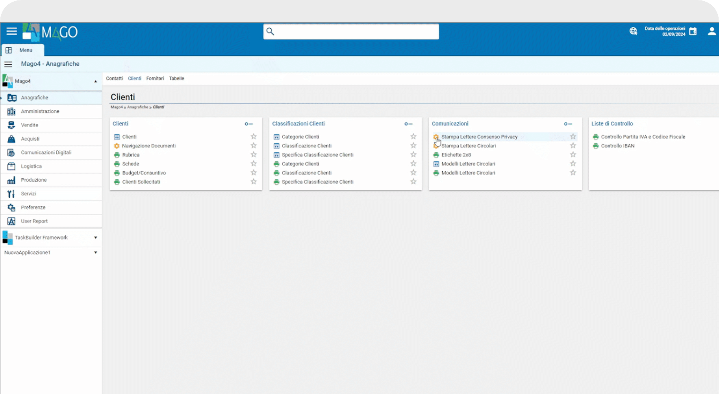Open the user profile icon
The image size is (719, 394).
click(712, 32)
